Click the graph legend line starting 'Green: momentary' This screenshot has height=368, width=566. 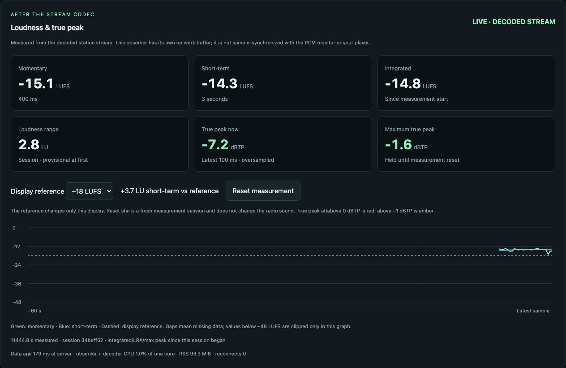[x=181, y=326]
